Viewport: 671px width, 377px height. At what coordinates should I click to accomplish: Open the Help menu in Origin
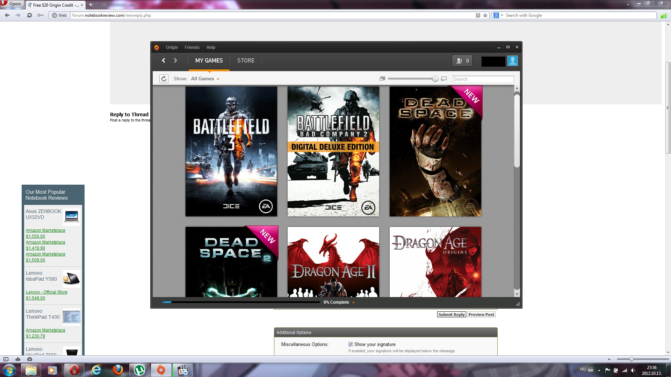pos(211,47)
